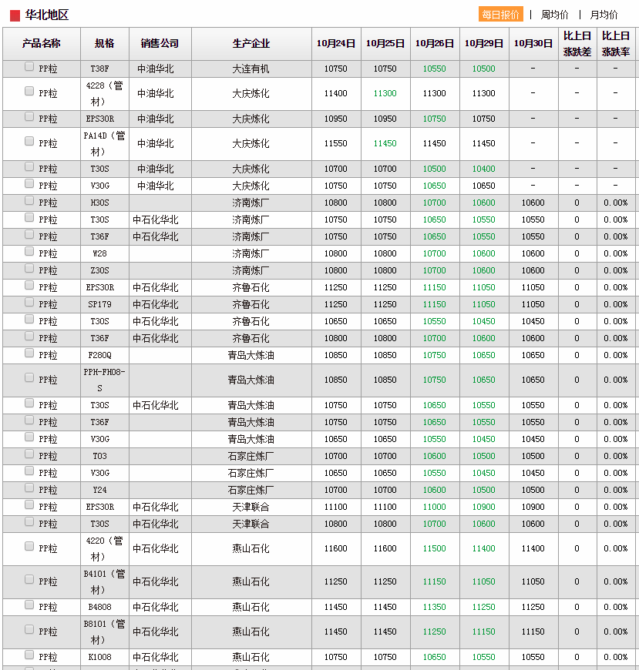This screenshot has width=639, height=670.
Task: Click 大连有机 producer cell
Action: point(251,69)
